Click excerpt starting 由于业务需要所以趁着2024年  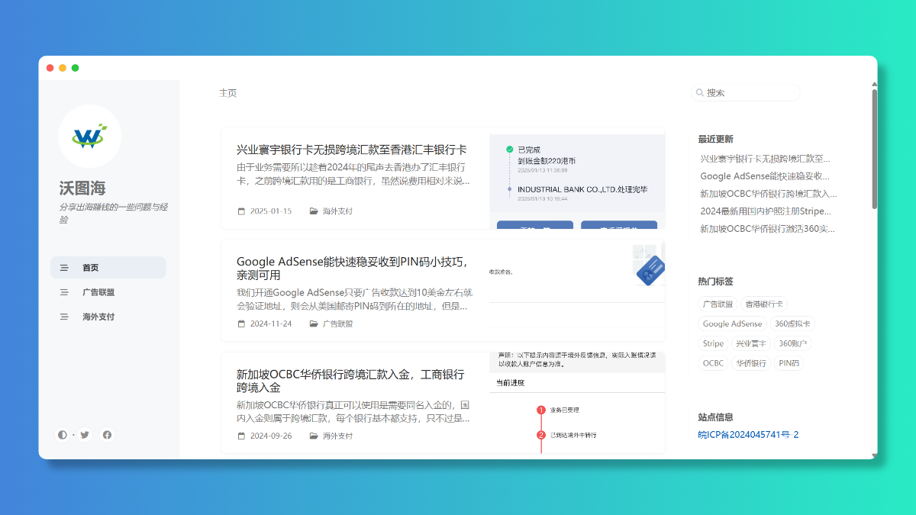353,174
